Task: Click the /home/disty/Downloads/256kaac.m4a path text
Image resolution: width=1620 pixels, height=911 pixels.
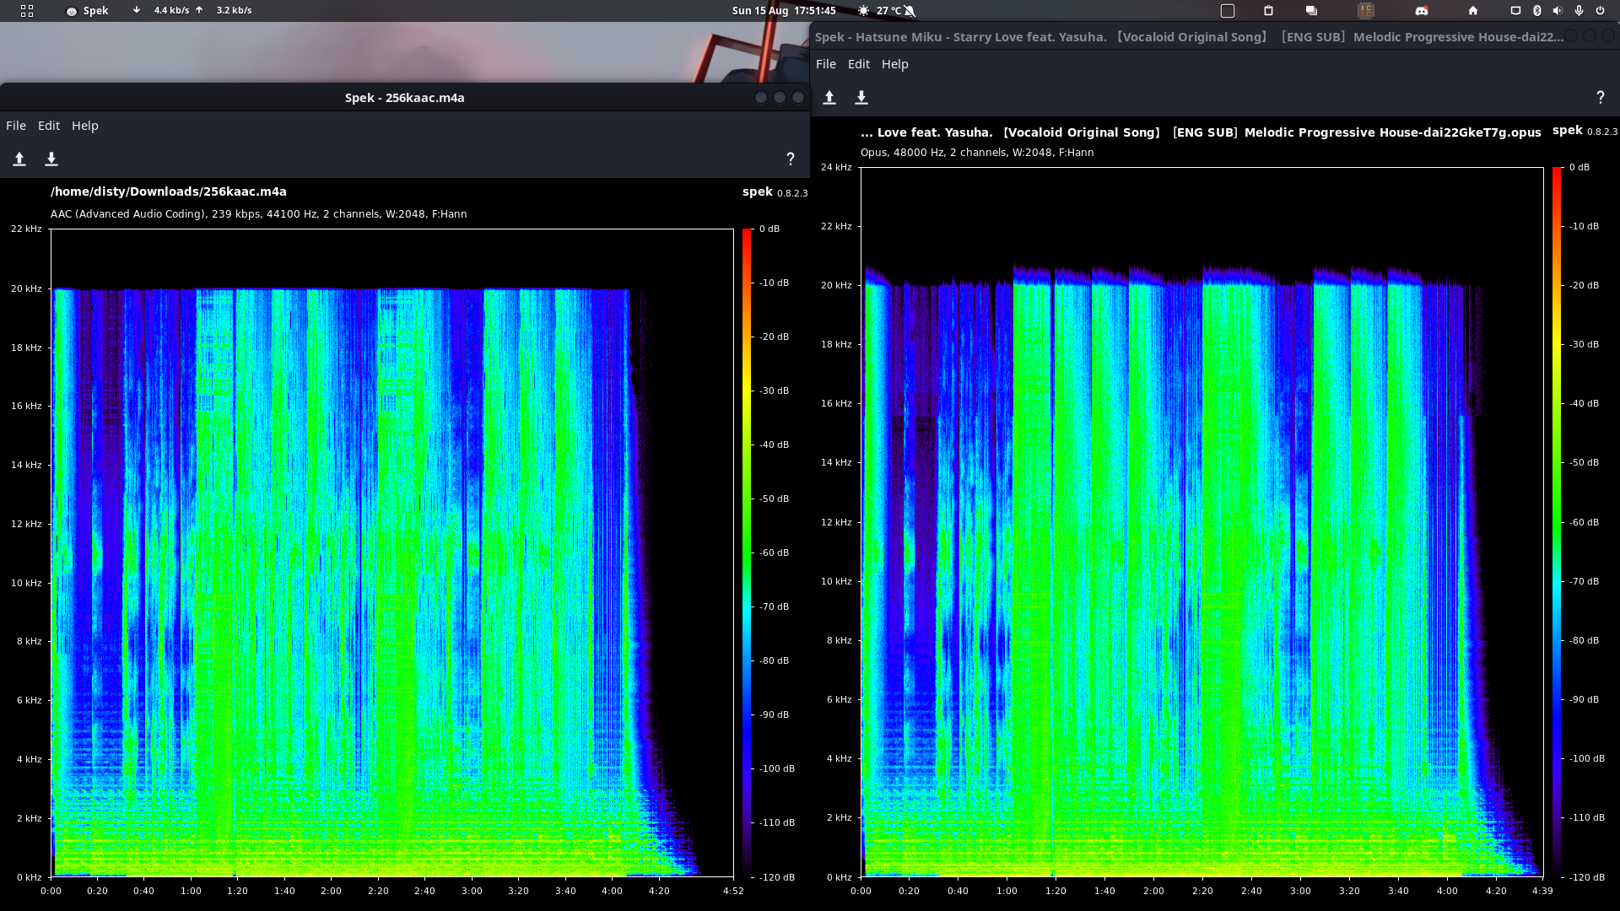Action: (169, 191)
